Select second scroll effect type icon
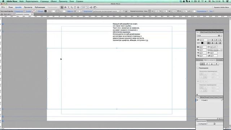Screen dimensions: 231x130 coord(207,64)
